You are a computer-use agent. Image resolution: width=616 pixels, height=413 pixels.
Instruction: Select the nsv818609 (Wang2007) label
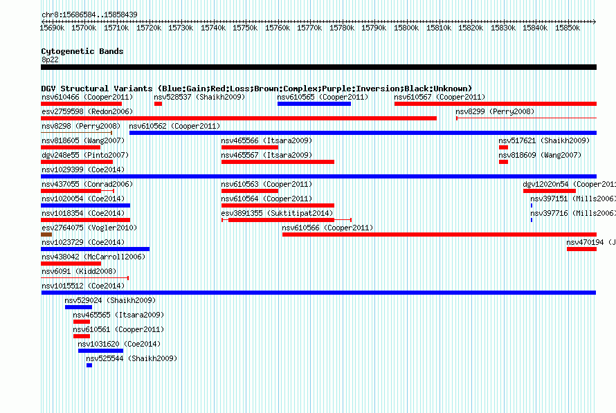(x=540, y=155)
